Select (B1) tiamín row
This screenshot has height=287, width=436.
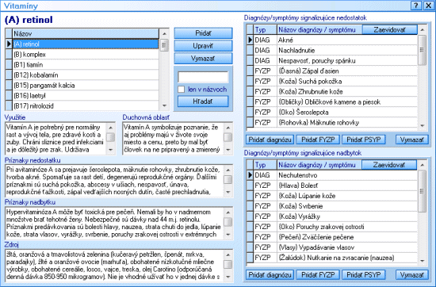tap(86, 65)
